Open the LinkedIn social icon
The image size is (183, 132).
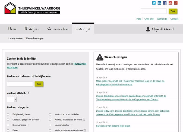pos(159,3)
